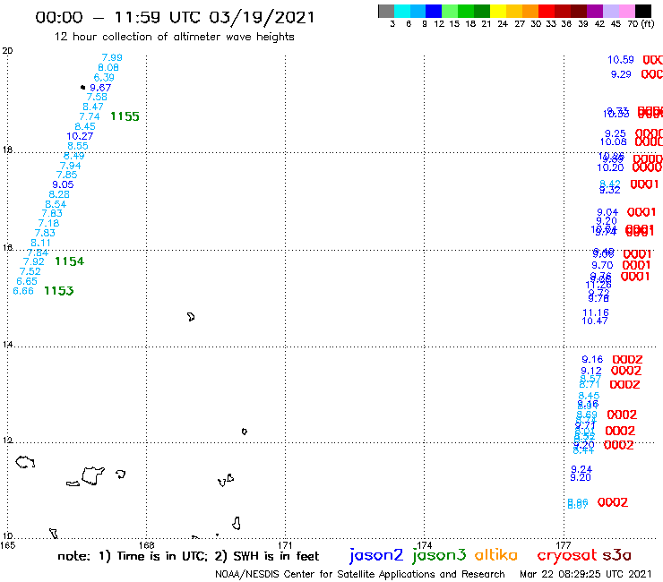Click the 8.47 wave height
This screenshot has height=582, width=663.
[93, 107]
